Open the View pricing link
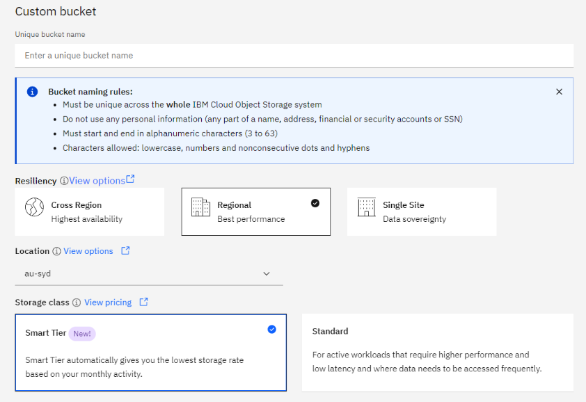 (108, 303)
